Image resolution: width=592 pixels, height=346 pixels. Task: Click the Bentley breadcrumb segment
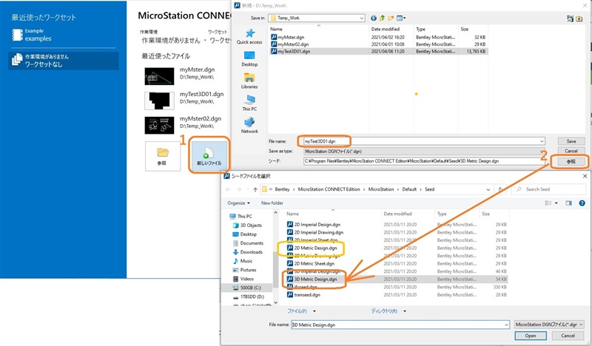point(282,189)
